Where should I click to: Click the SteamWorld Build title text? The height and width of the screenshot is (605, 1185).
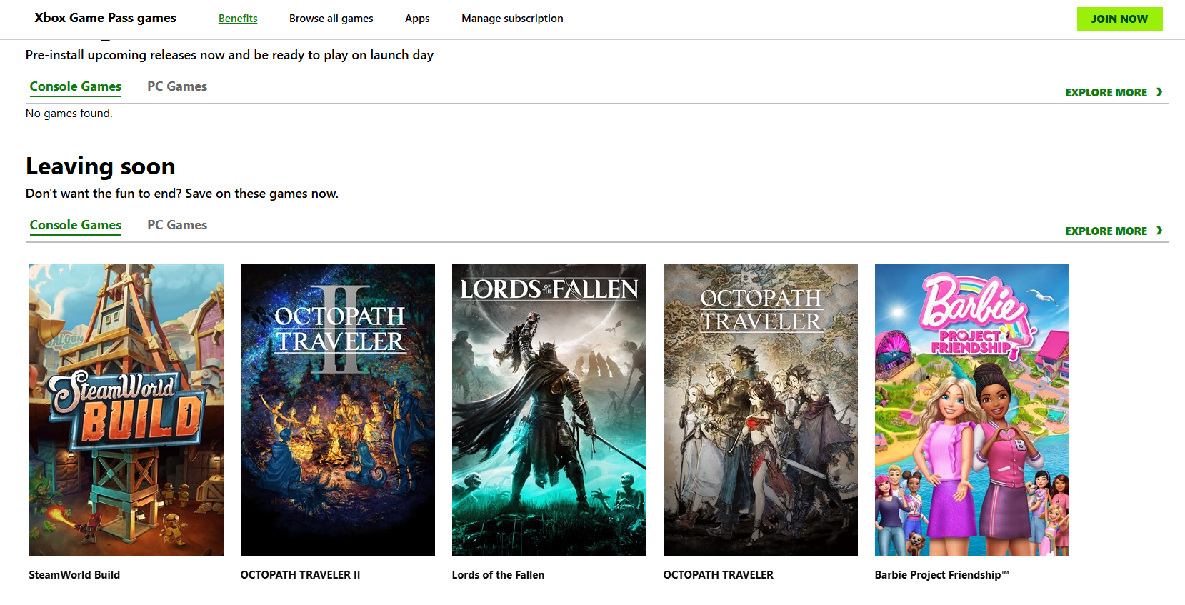74,575
